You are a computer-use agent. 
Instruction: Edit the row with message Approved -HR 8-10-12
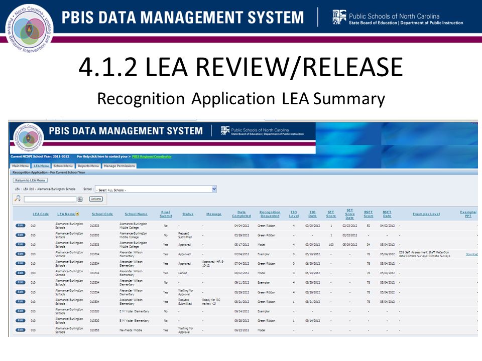[x=20, y=263]
